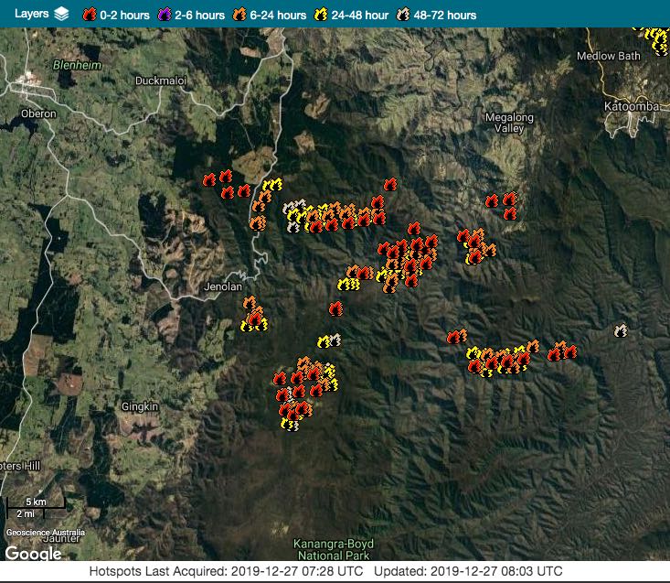
Task: Click the isolated red hotspot north of the central cluster
Action: 390,184
